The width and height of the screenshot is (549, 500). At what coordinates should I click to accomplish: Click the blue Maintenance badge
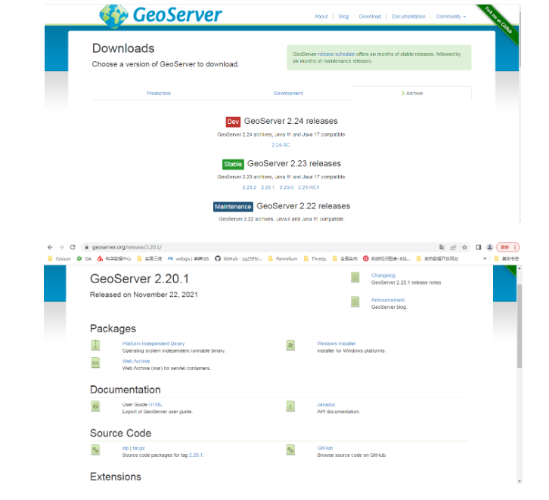pyautogui.click(x=233, y=207)
